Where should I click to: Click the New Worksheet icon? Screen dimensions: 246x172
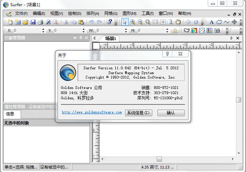click(18, 22)
